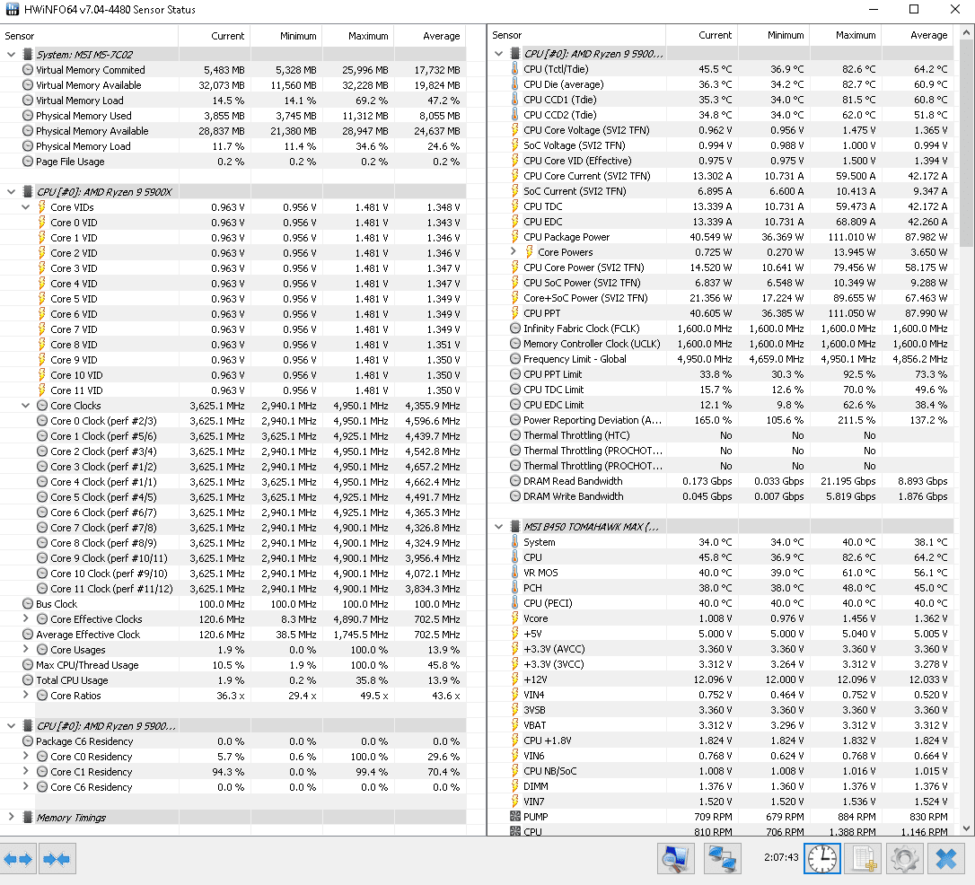Select the Page File Usage row
The height and width of the screenshot is (885, 975).
(233, 162)
